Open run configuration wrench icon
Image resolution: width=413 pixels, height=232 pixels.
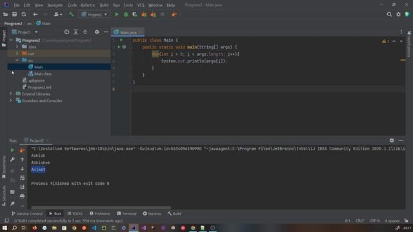tap(12, 159)
